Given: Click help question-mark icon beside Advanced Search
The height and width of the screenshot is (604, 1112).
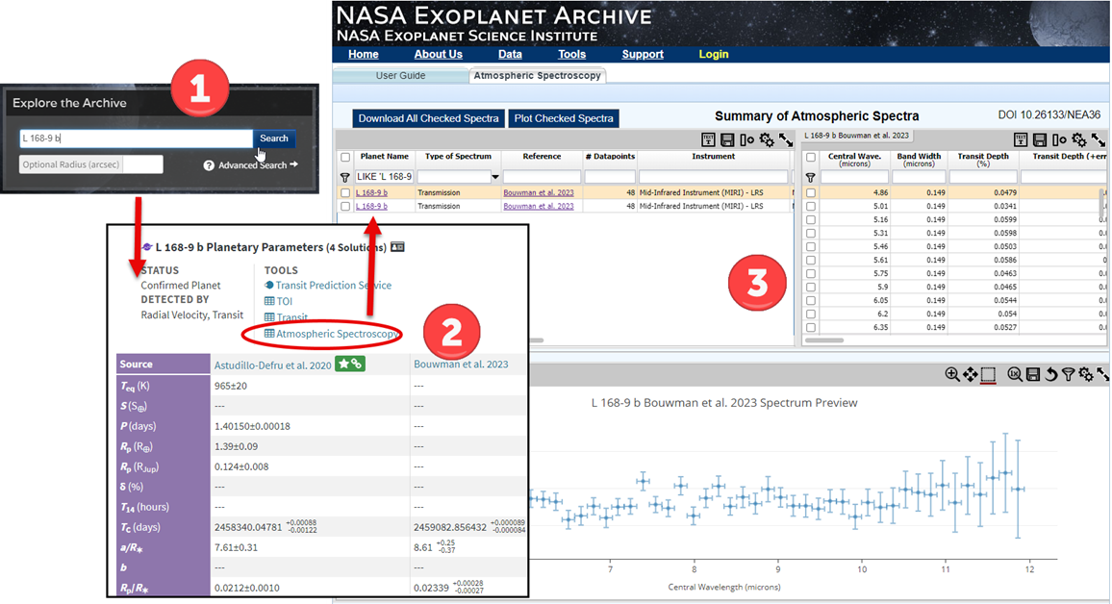Looking at the screenshot, I should [x=209, y=165].
